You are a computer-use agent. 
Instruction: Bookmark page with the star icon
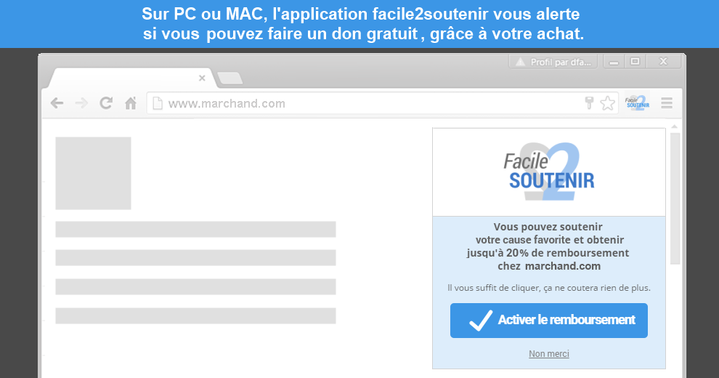[608, 103]
